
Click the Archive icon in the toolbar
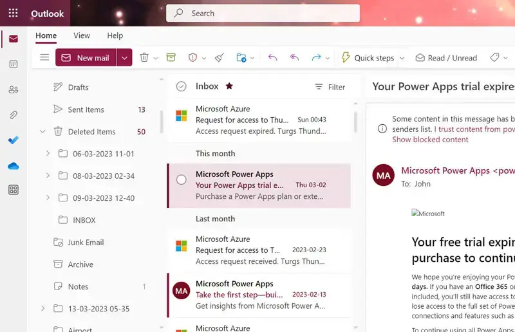pyautogui.click(x=171, y=57)
